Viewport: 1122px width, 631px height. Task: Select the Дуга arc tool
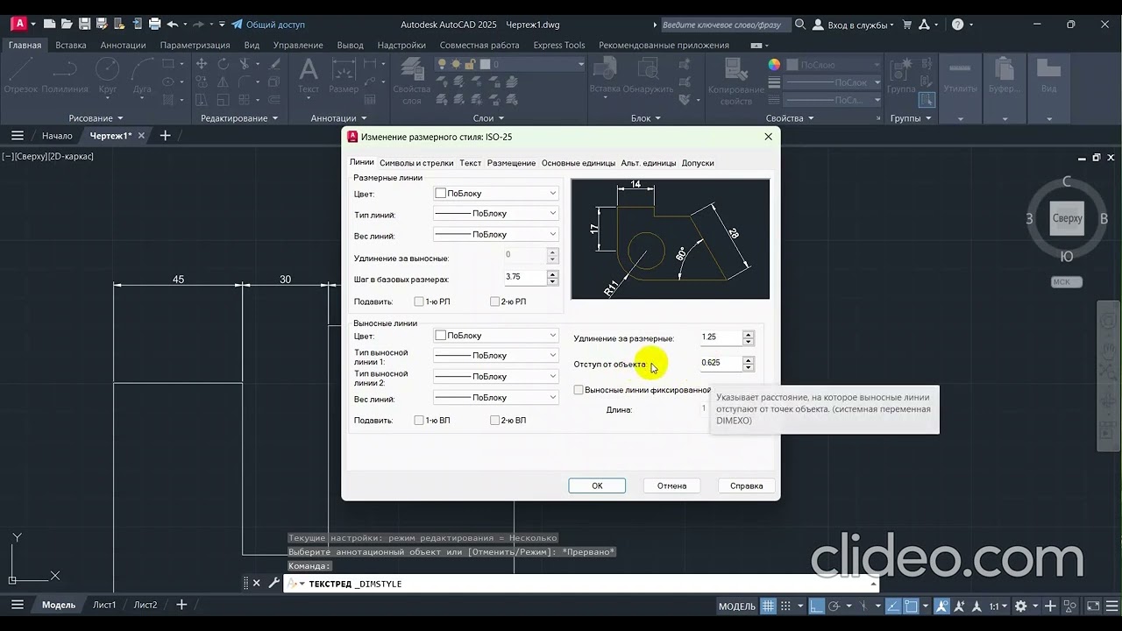coord(142,75)
